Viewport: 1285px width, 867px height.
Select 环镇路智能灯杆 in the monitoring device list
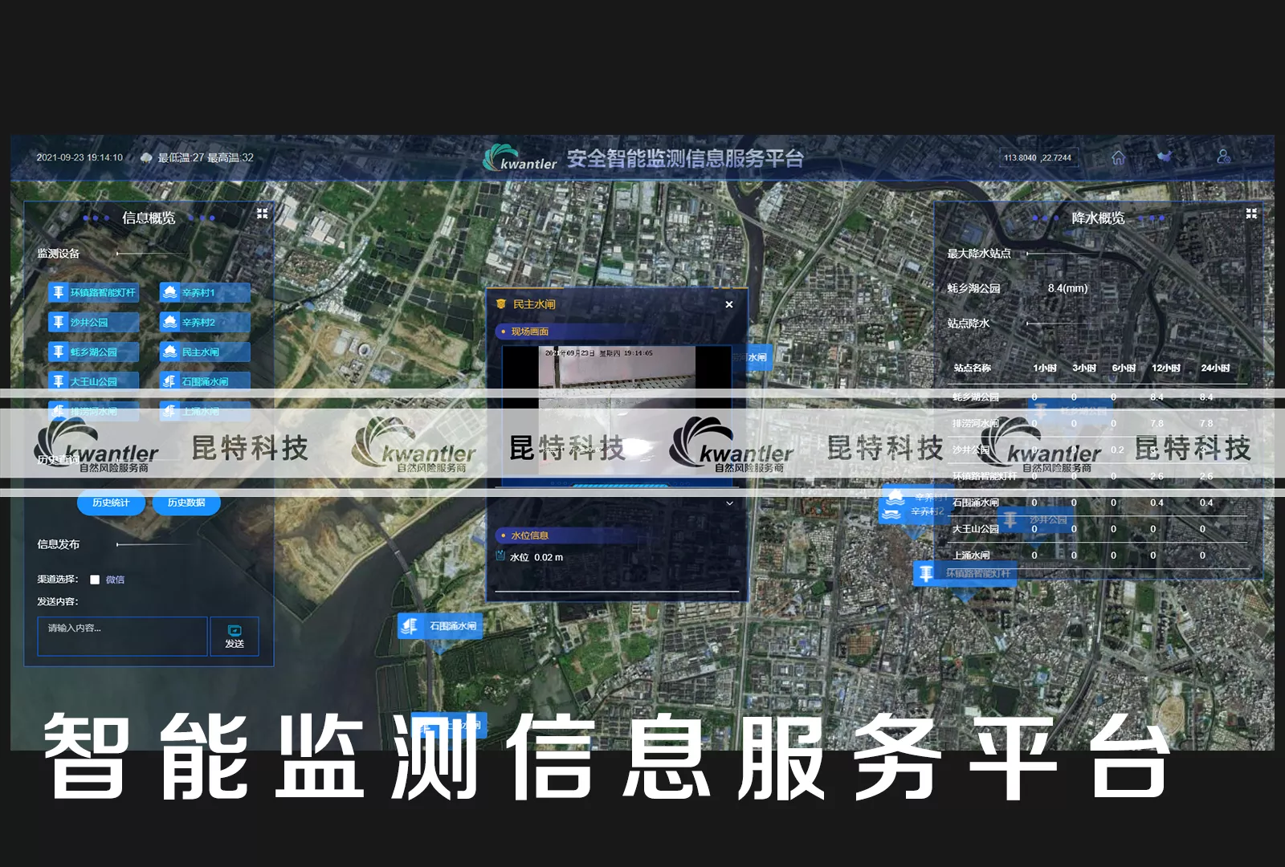pos(93,293)
